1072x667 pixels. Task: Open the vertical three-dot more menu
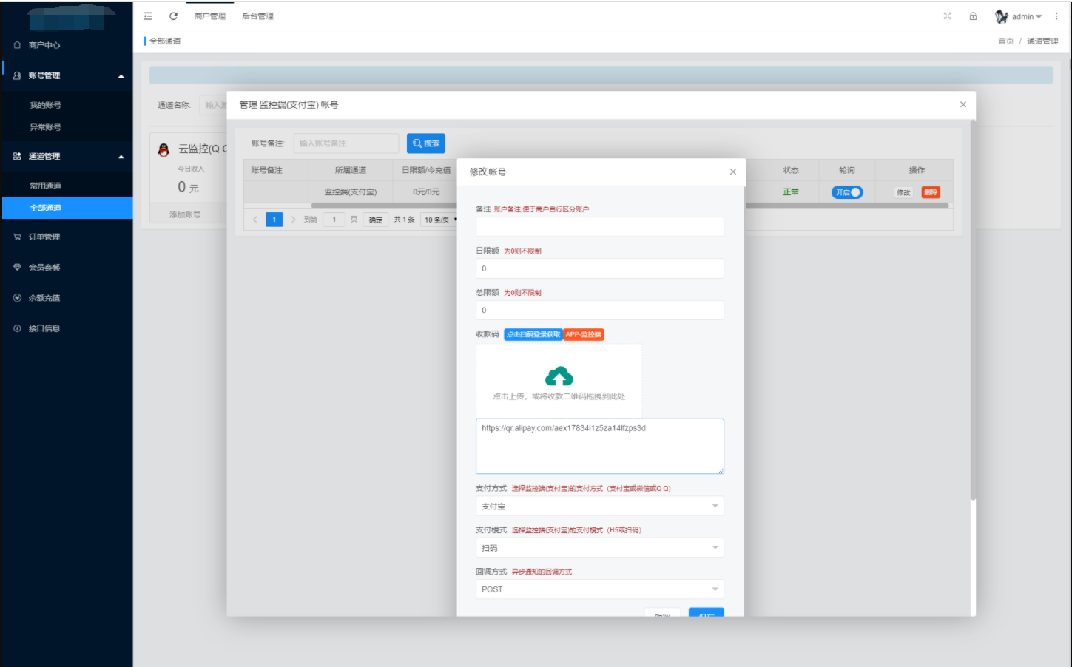(x=1056, y=16)
